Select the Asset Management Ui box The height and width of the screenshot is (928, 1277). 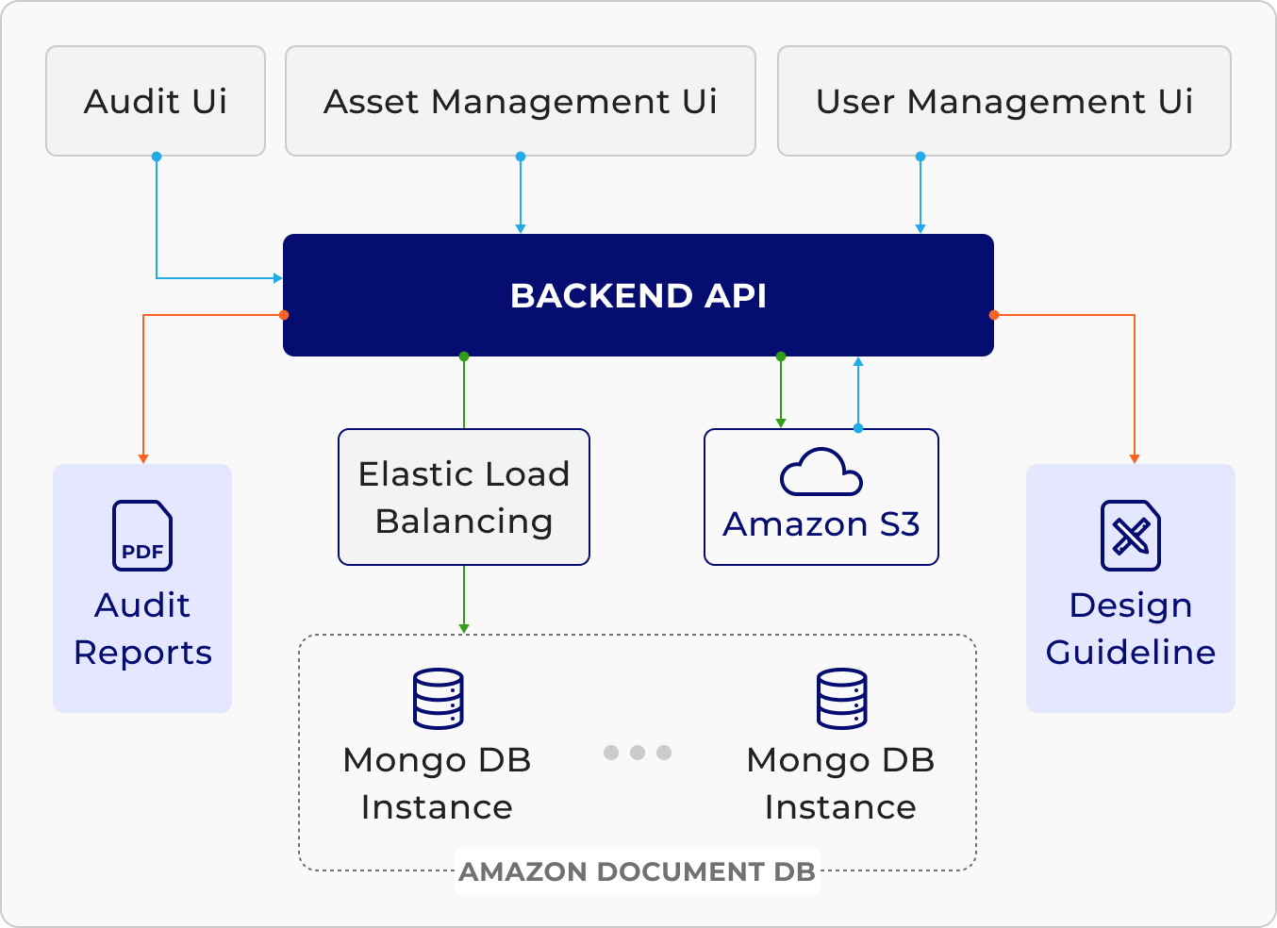pyautogui.click(x=521, y=101)
